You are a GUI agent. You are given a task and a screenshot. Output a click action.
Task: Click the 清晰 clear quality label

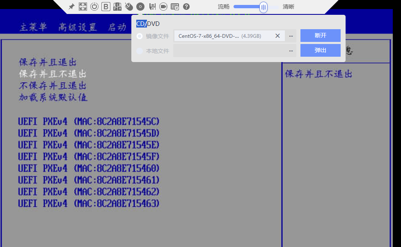[x=289, y=7]
